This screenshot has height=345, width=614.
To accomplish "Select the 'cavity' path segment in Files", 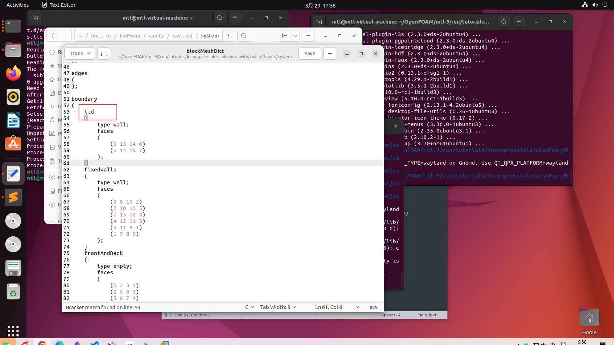I will (x=157, y=36).
